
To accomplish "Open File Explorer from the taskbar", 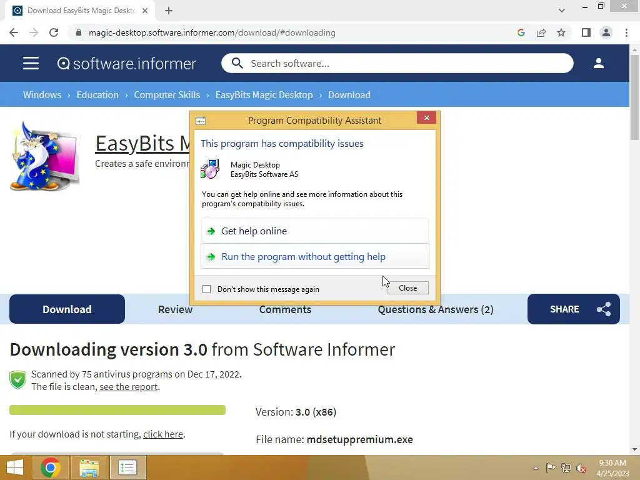I will (x=89, y=467).
